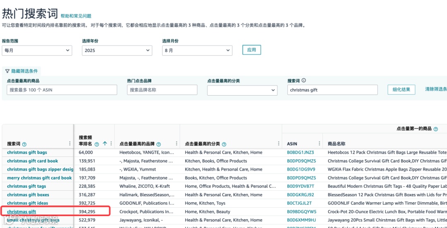Open ASIN B0CTJGJL2T link
Screen dimensions: 447x228
(299, 203)
